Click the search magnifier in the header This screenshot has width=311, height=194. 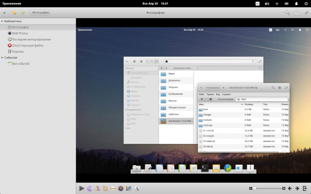point(287,13)
